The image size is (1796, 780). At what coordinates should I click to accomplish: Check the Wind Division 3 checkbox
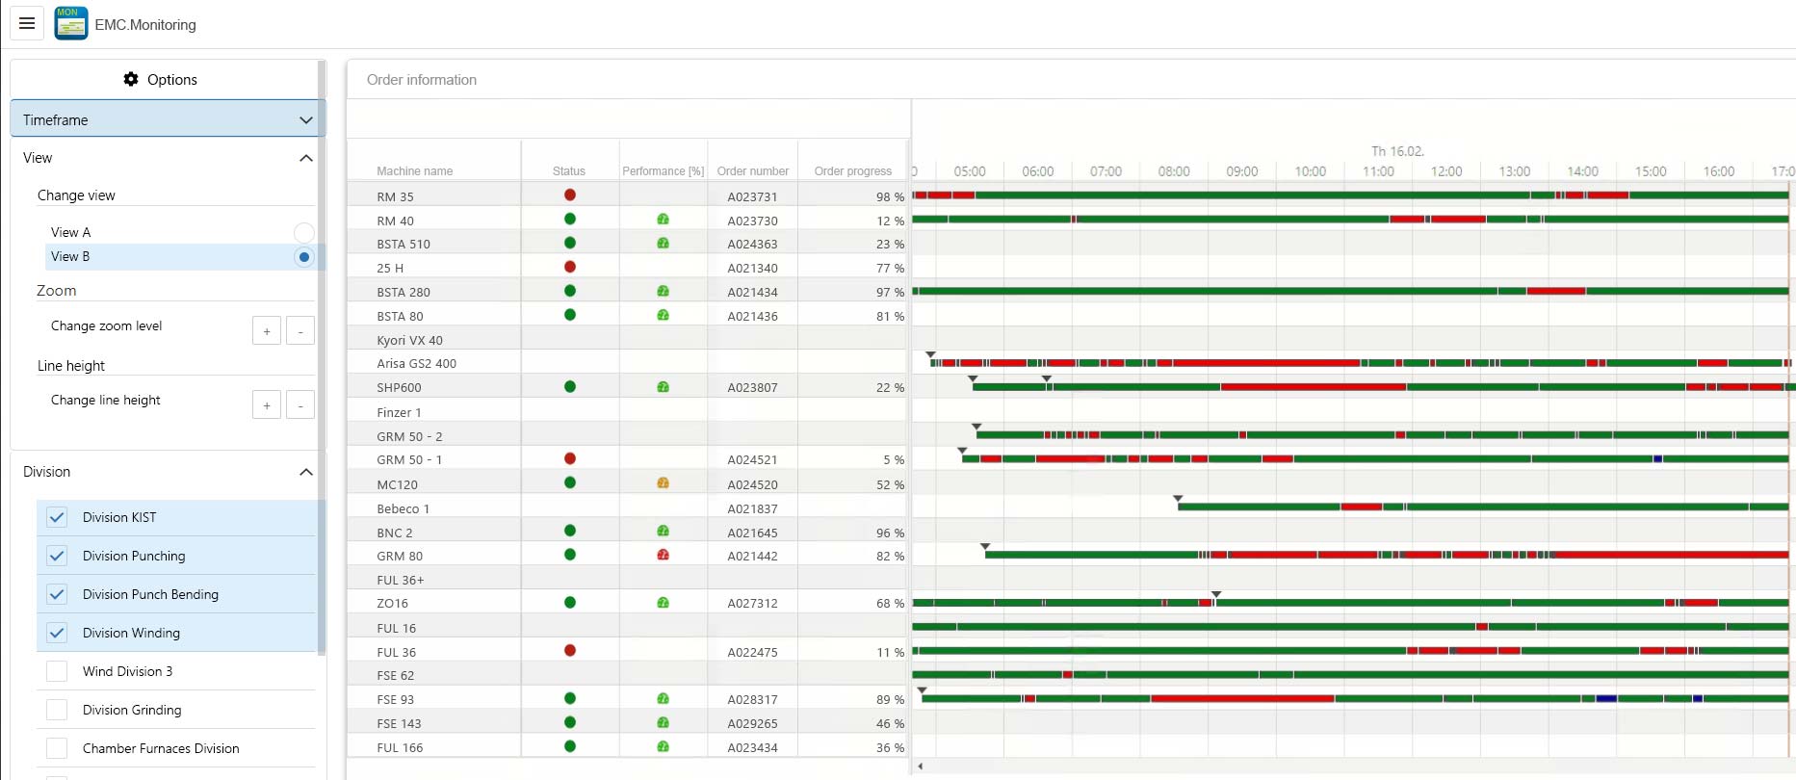tap(57, 671)
